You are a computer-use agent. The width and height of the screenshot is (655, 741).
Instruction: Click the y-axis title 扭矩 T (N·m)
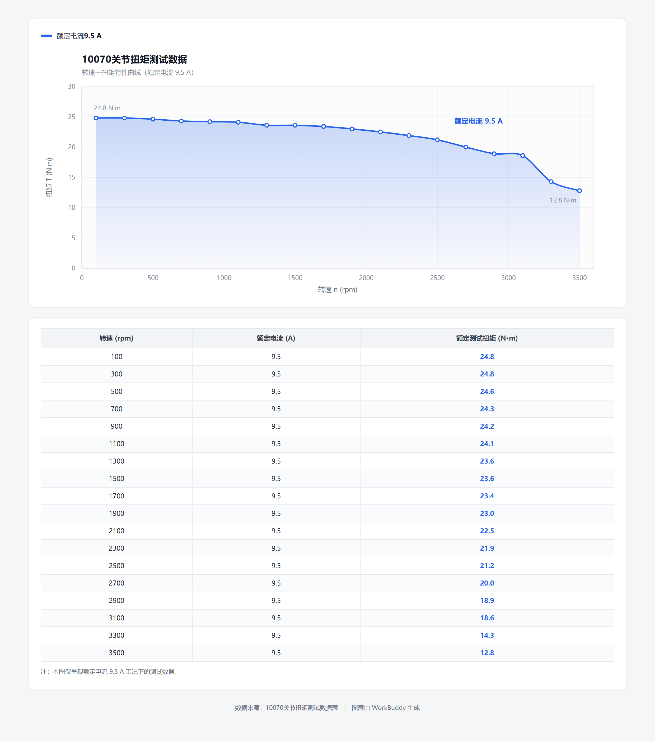49,177
